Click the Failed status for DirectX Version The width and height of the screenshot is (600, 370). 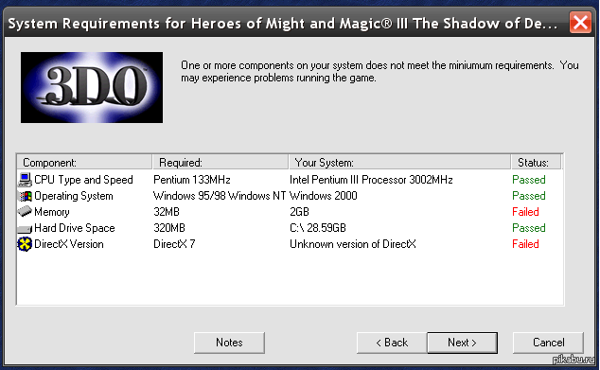[525, 244]
